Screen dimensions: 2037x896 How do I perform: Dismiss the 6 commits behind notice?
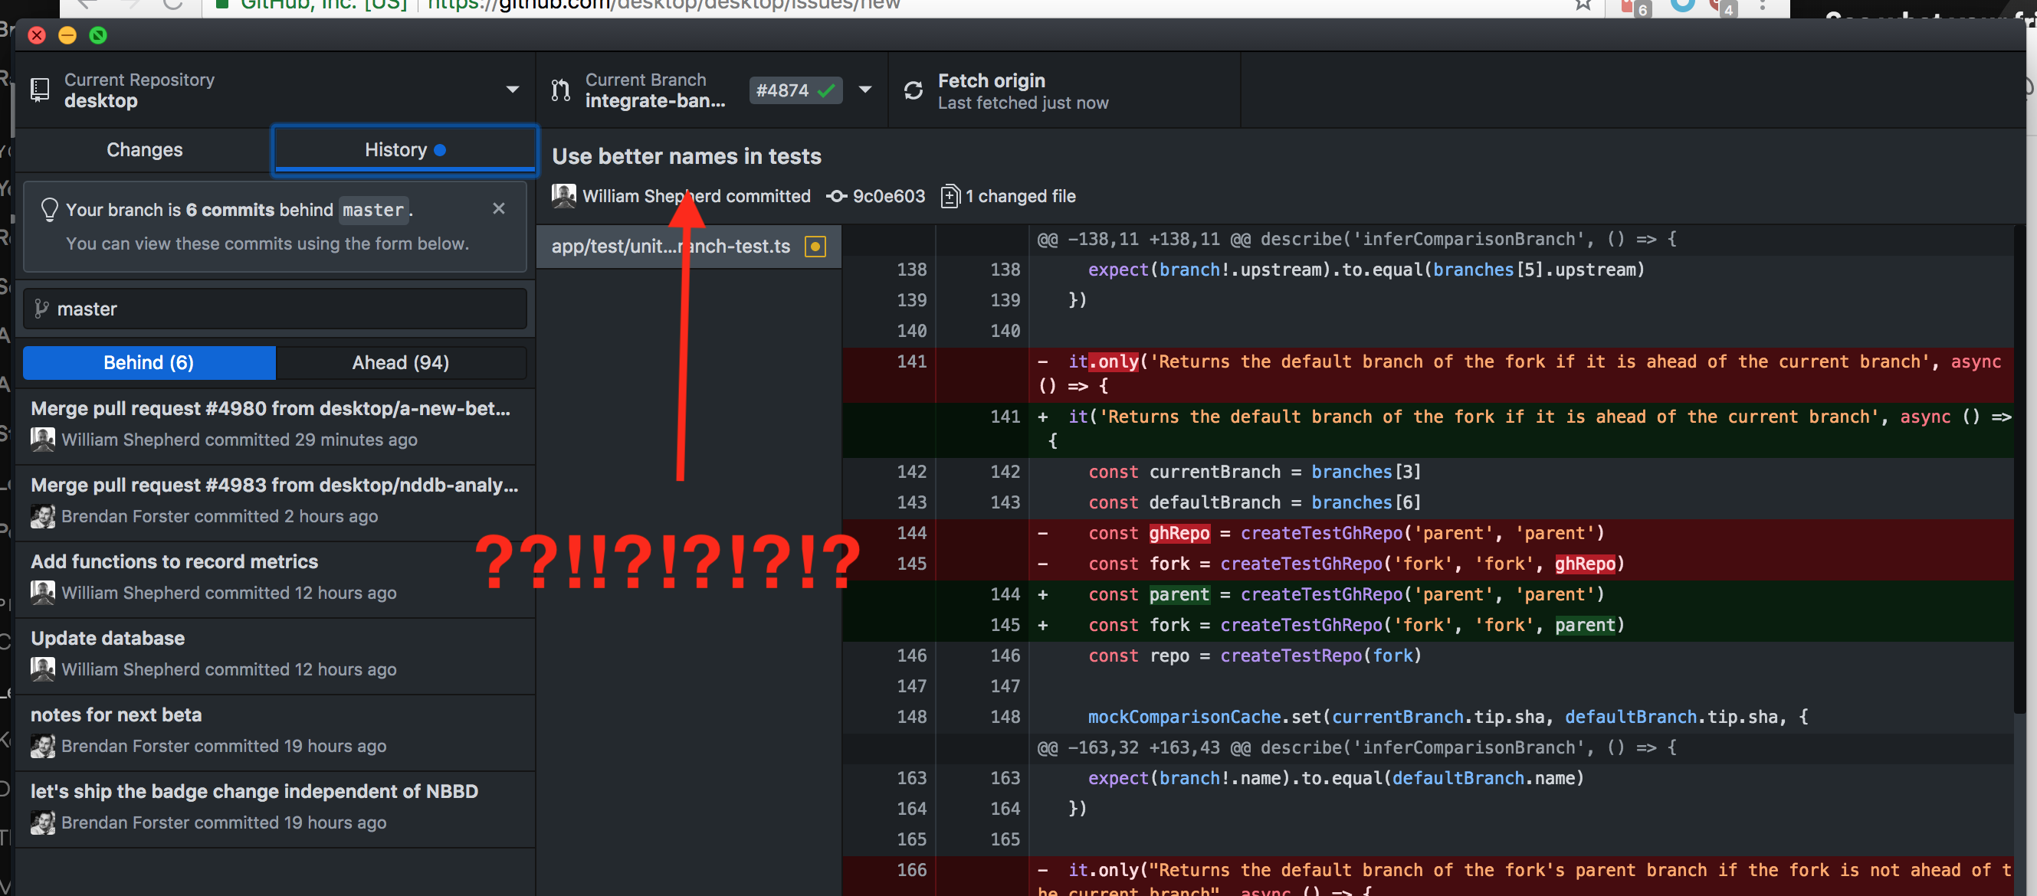(x=499, y=208)
